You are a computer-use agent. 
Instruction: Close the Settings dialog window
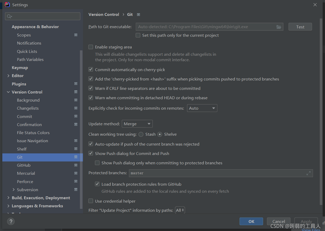[315, 5]
